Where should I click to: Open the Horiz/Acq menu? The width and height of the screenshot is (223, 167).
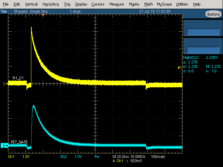pos(51,4)
